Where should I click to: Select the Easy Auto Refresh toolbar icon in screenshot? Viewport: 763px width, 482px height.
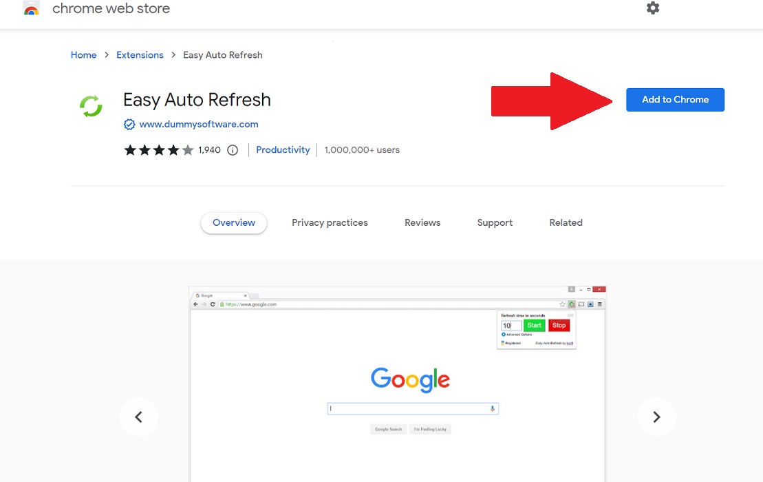point(572,304)
